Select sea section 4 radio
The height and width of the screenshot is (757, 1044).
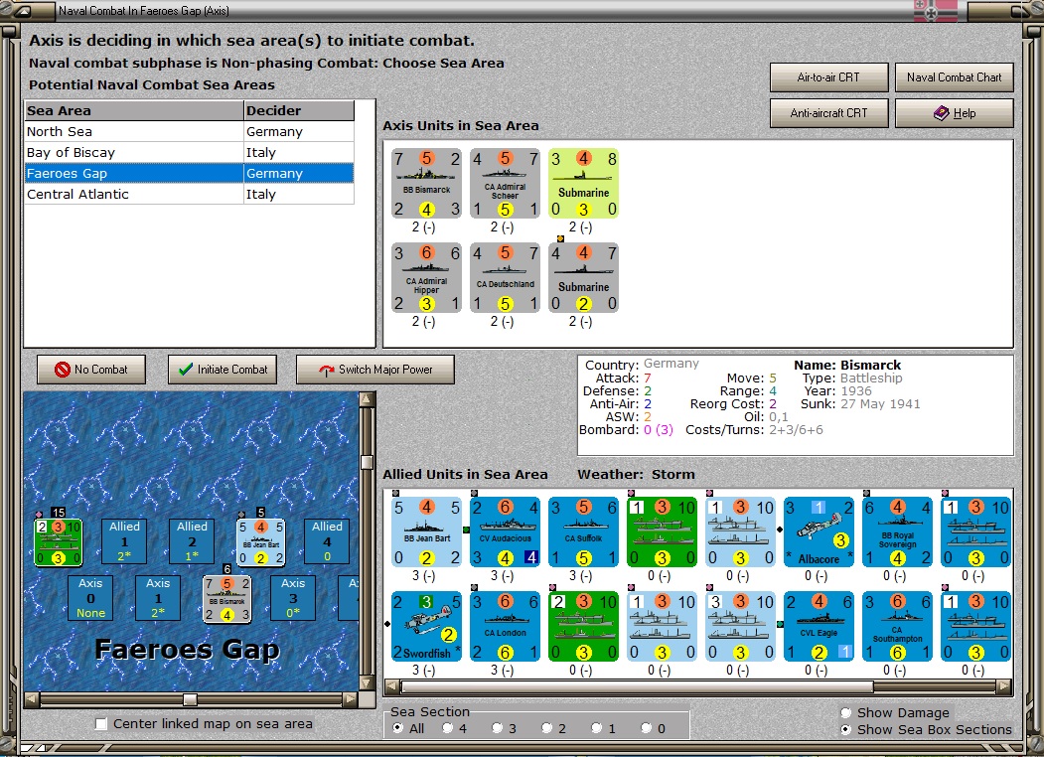click(x=448, y=728)
